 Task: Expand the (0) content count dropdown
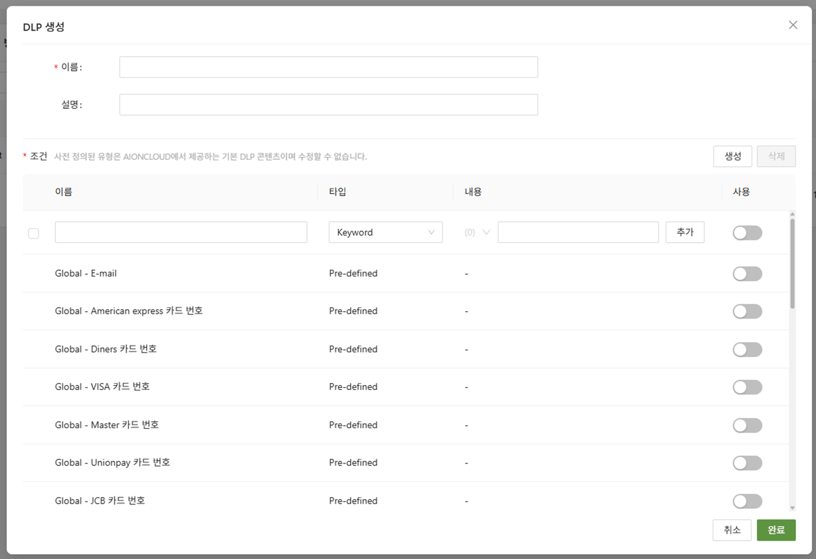tap(477, 233)
